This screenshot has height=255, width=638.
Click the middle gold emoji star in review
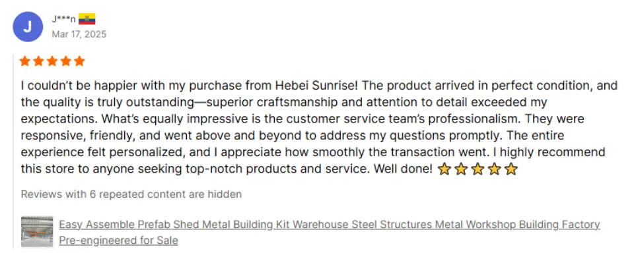478,169
